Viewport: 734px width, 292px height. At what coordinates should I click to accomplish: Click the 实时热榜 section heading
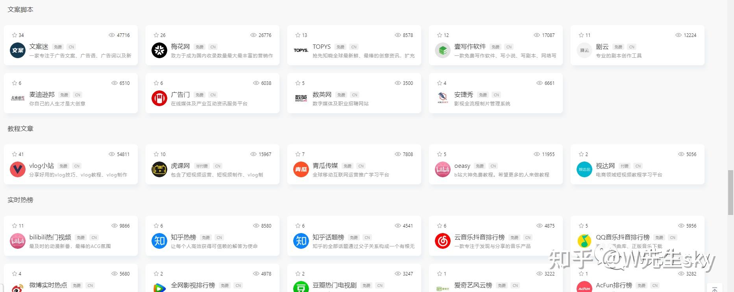20,200
